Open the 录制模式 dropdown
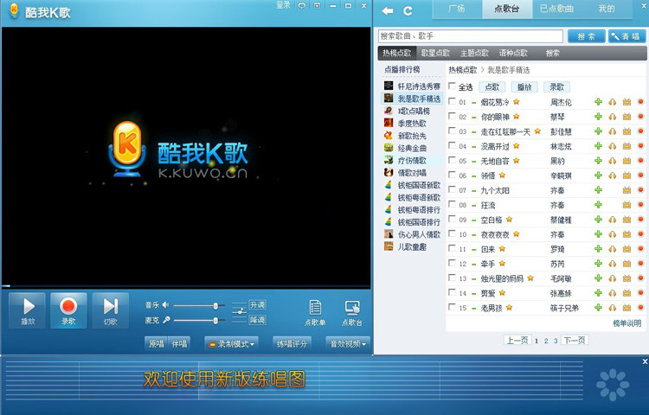Image resolution: width=649 pixels, height=415 pixels. click(231, 344)
